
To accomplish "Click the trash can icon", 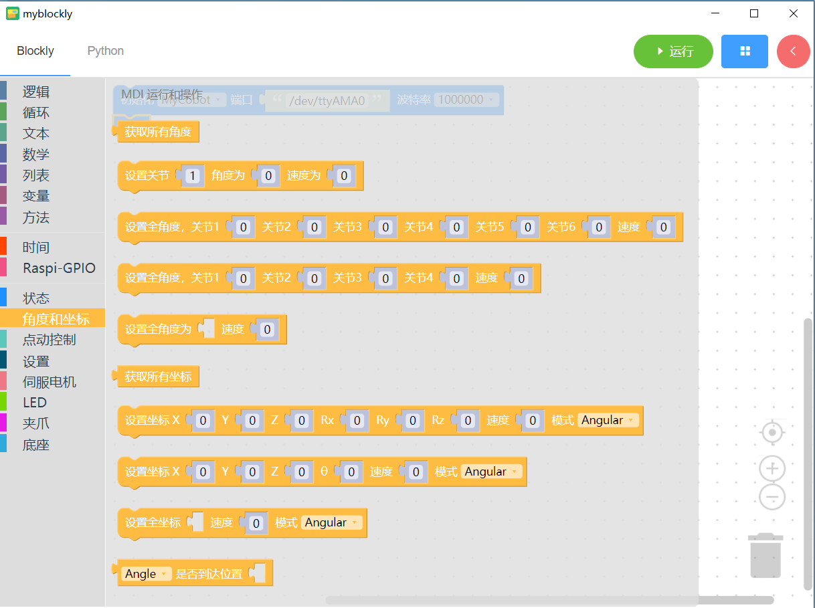I will click(x=766, y=555).
